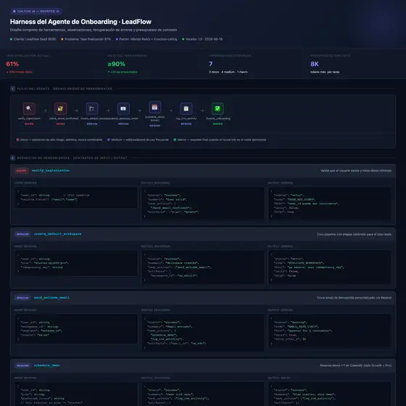Click the schedule_demo input schema code block

[76, 394]
